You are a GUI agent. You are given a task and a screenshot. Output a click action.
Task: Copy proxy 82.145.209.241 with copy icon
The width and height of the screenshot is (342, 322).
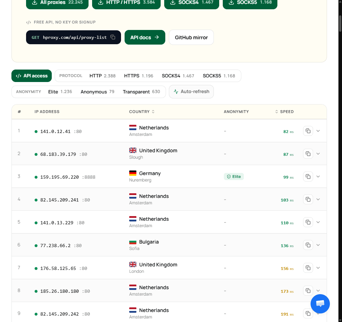[x=308, y=199]
